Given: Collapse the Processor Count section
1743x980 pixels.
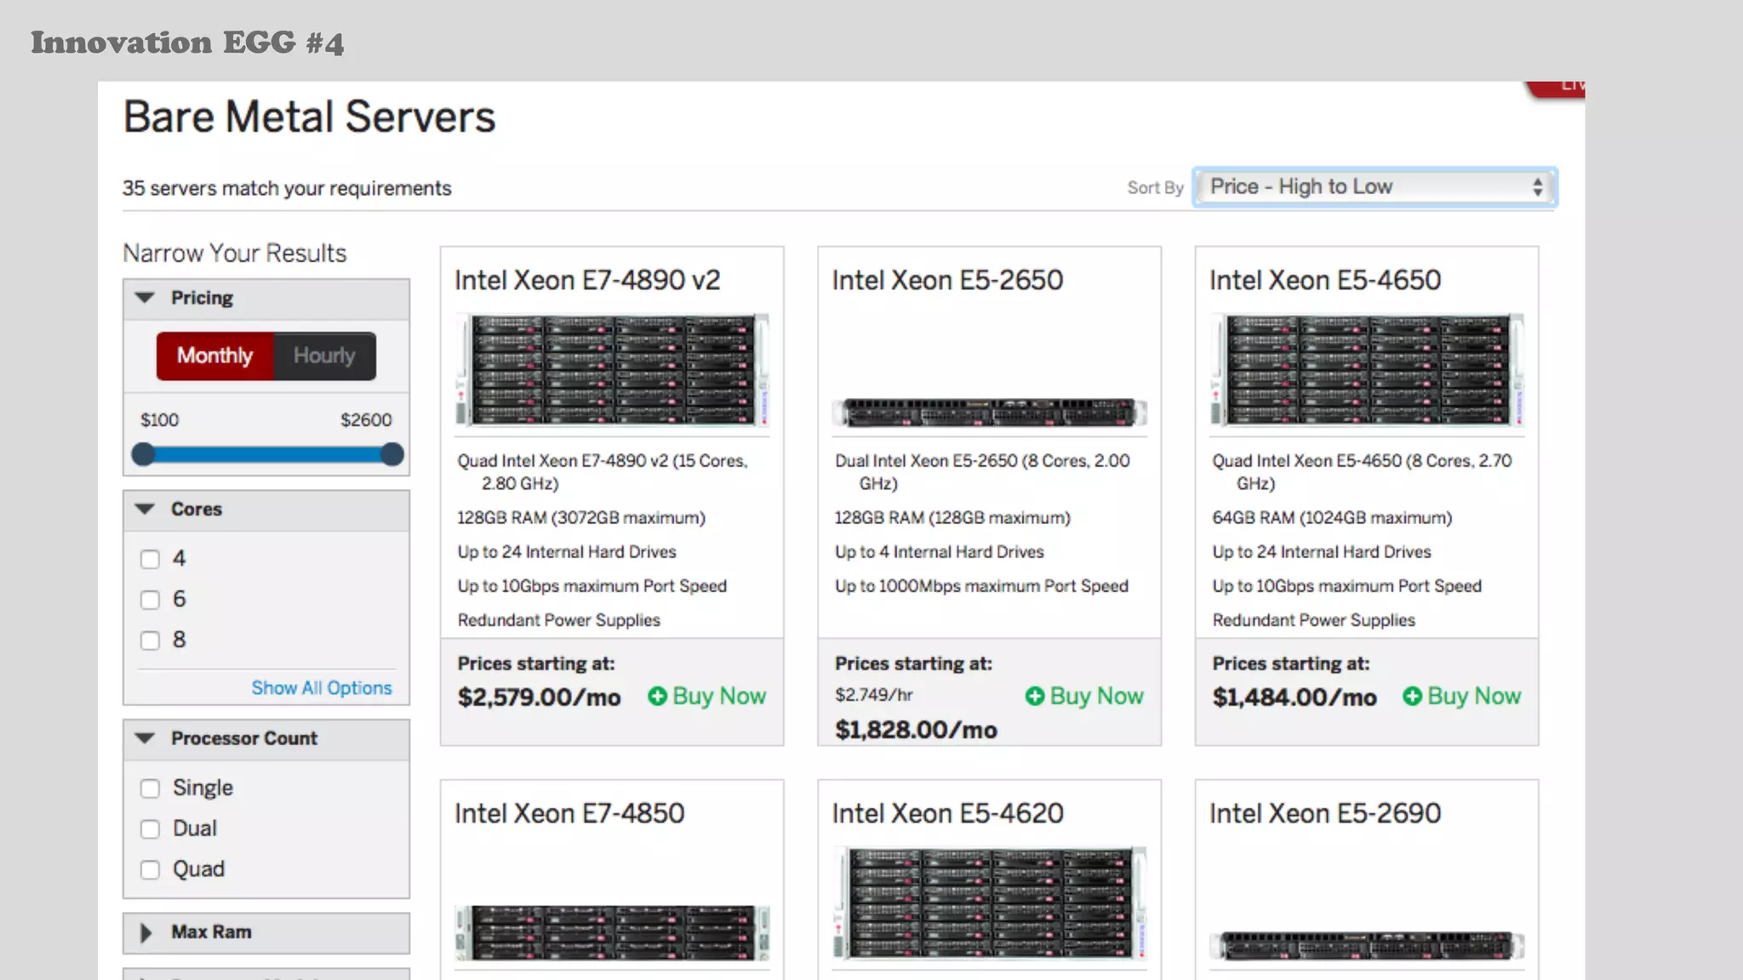Looking at the screenshot, I should (146, 738).
